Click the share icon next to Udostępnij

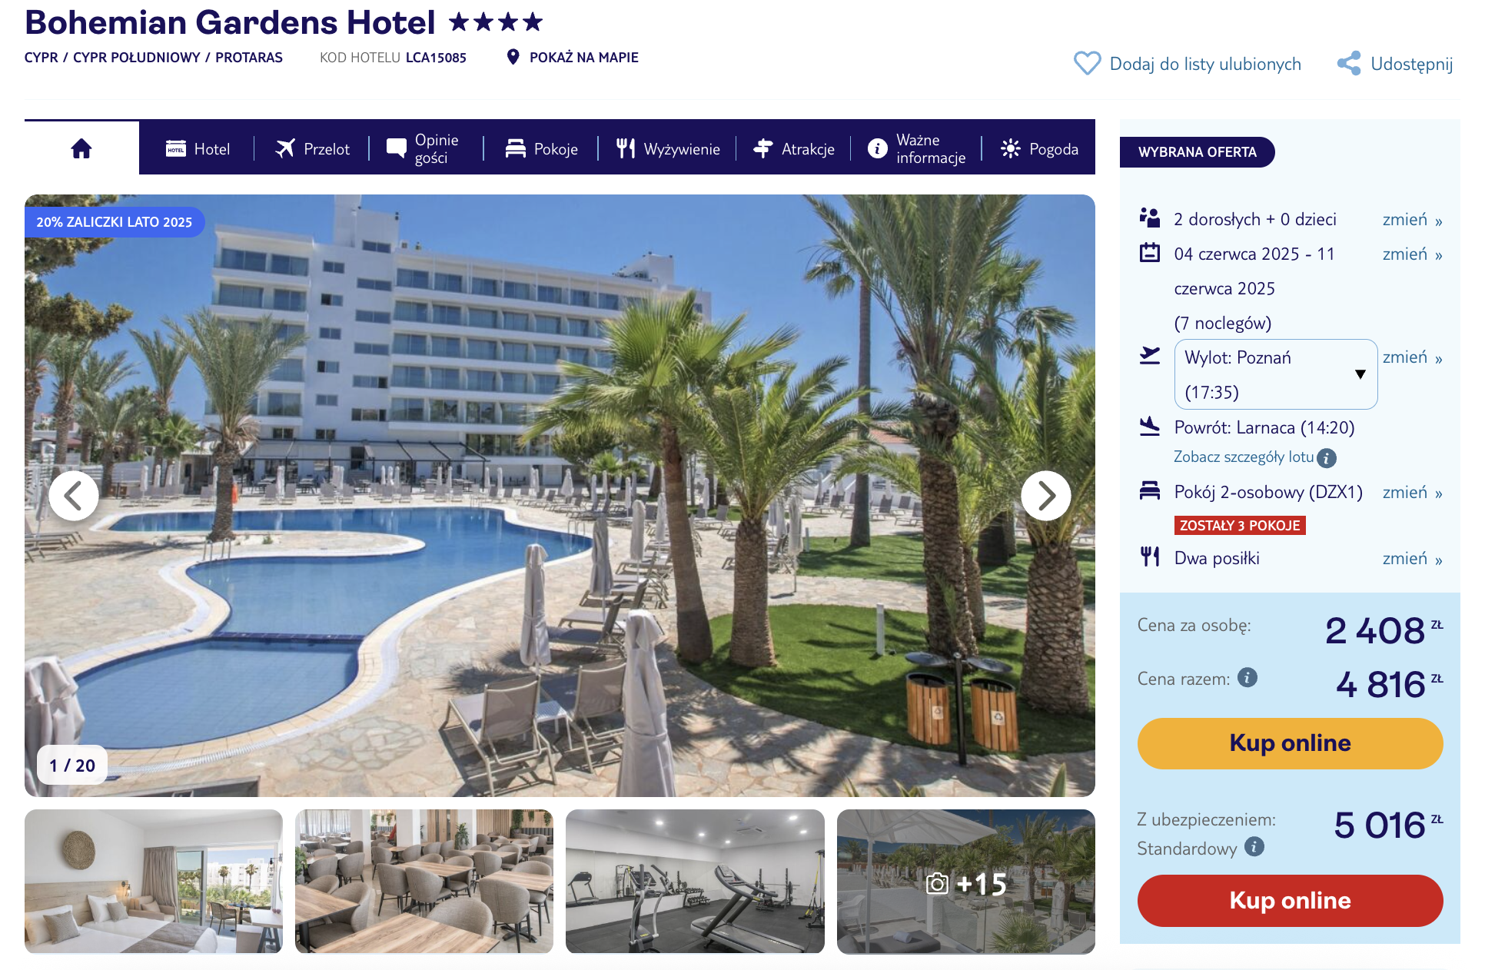tap(1349, 63)
